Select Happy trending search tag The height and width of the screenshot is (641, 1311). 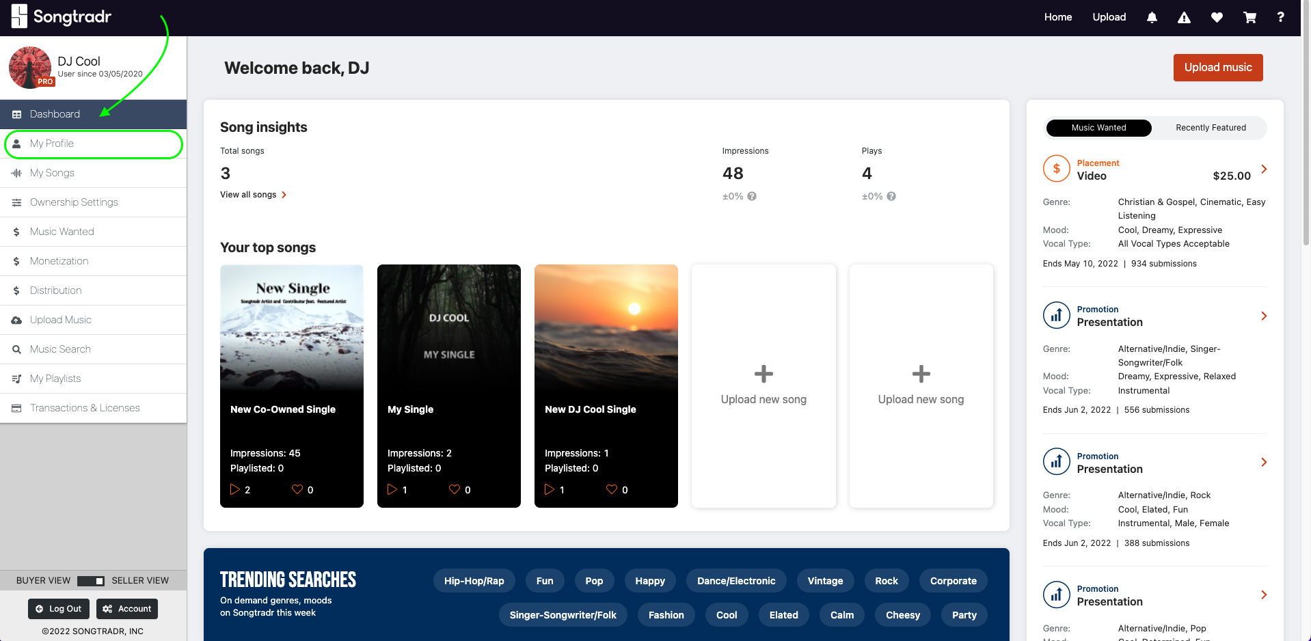(x=650, y=581)
